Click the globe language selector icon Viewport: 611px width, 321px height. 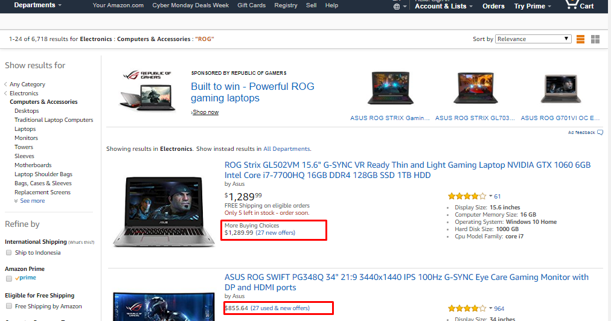point(397,7)
